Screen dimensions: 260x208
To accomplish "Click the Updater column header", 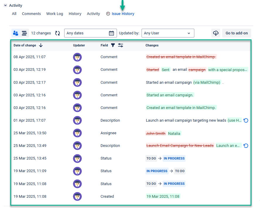I will click(x=79, y=45).
